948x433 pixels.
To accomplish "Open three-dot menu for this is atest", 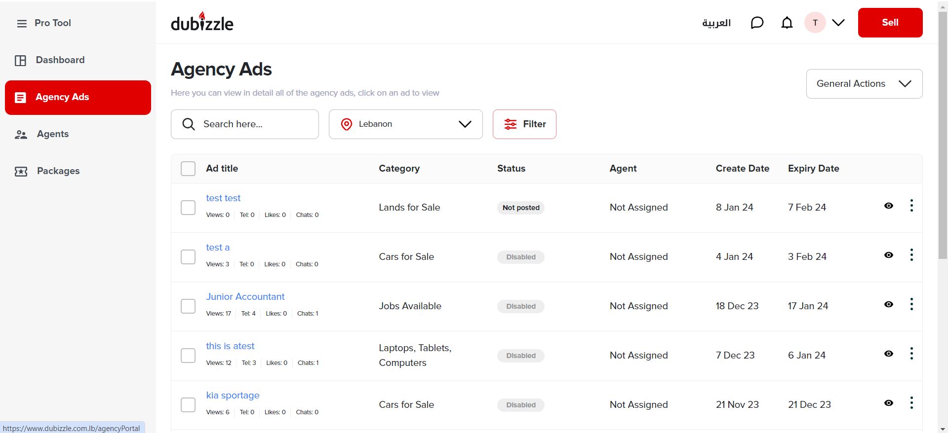I will (x=911, y=354).
